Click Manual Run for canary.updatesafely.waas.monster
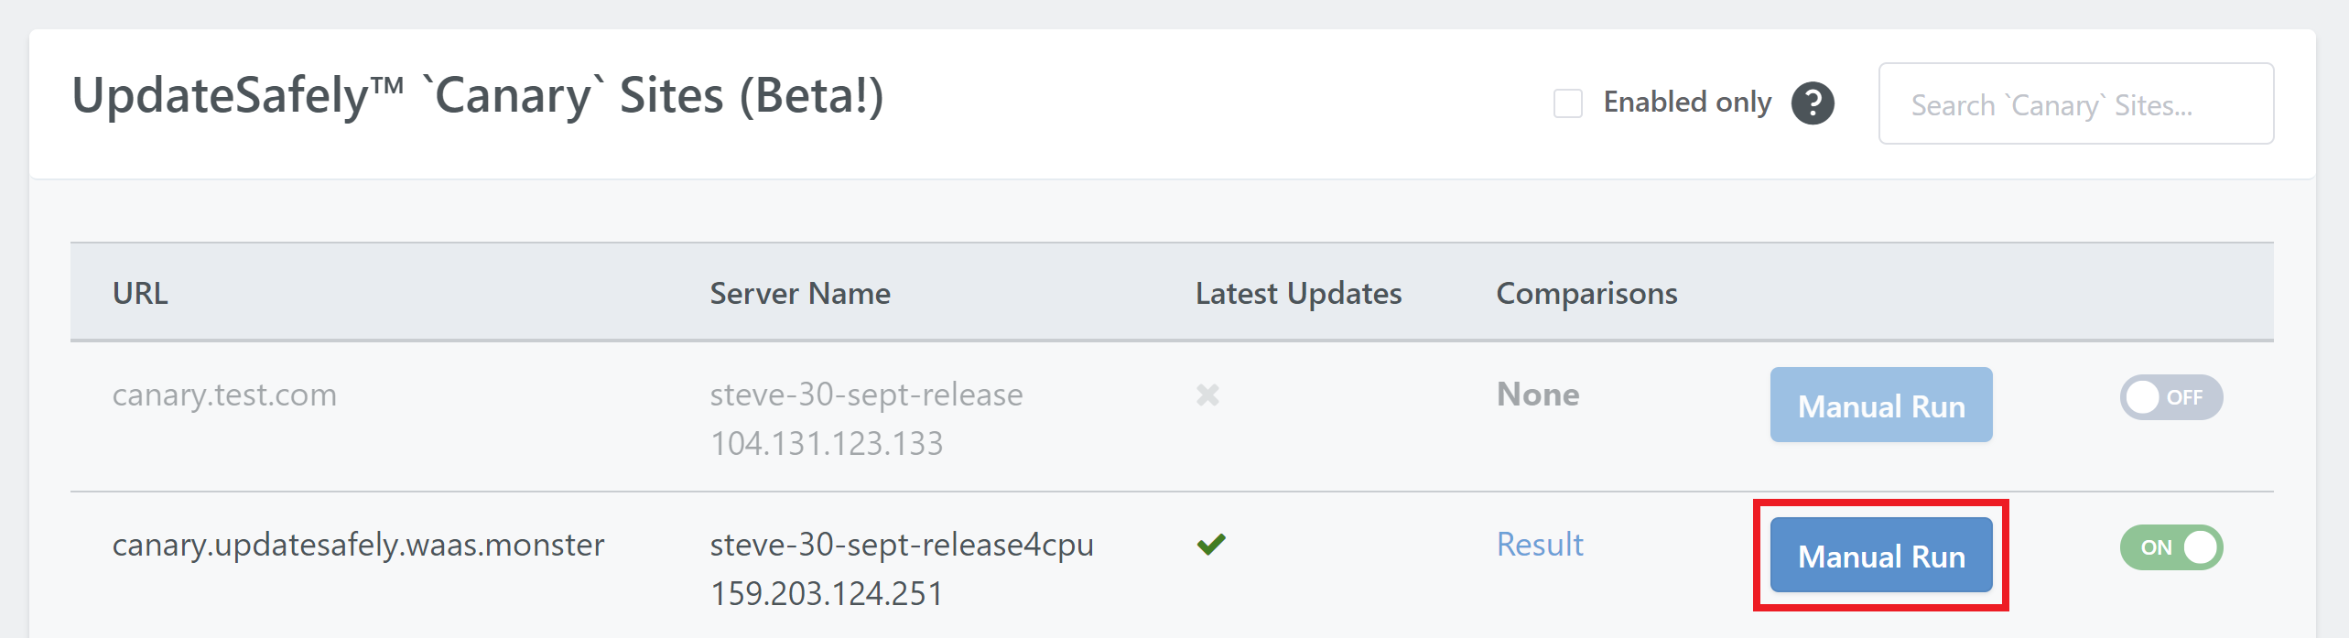The width and height of the screenshot is (2349, 638). pos(1881,555)
